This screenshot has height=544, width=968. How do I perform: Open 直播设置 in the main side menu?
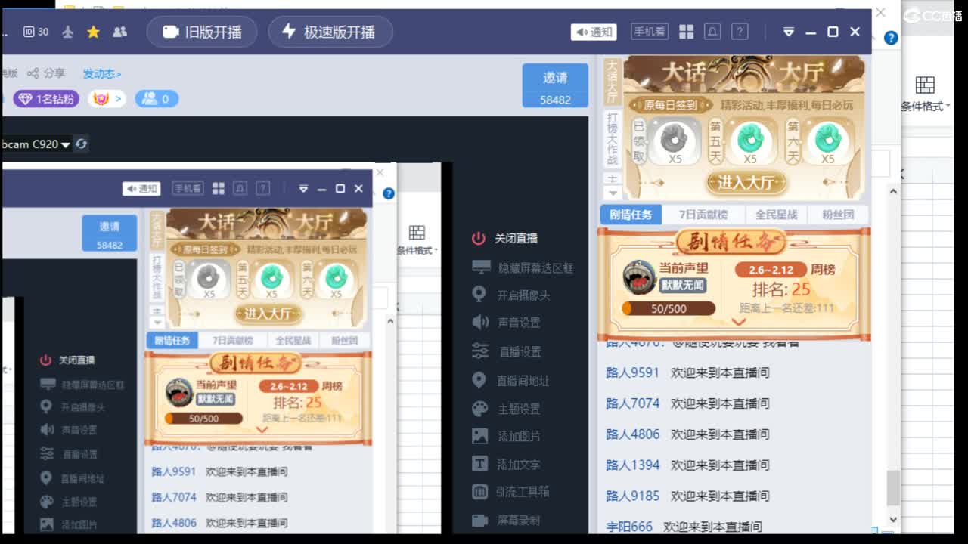point(506,351)
